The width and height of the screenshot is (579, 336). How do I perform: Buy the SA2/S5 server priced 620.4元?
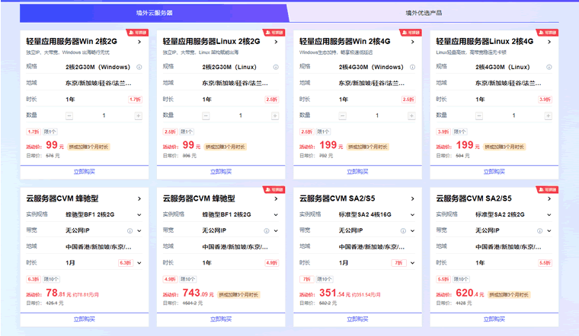(x=494, y=319)
